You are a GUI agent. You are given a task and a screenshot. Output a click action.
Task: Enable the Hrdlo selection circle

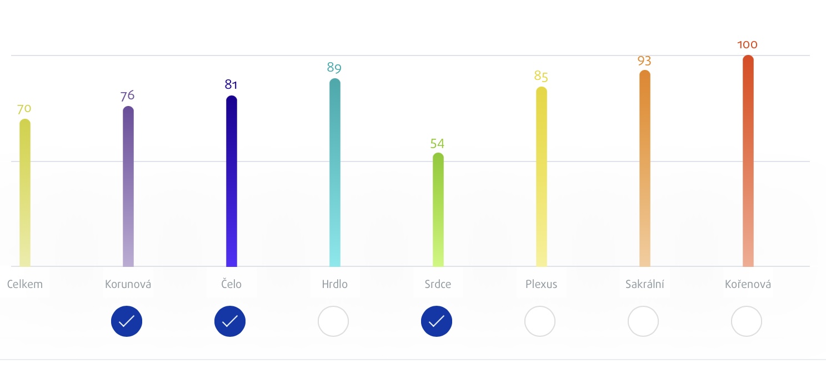[333, 321]
